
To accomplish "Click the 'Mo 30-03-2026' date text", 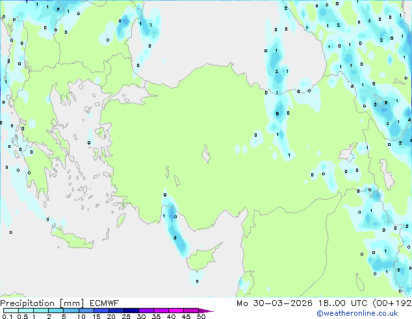I will (274, 303).
